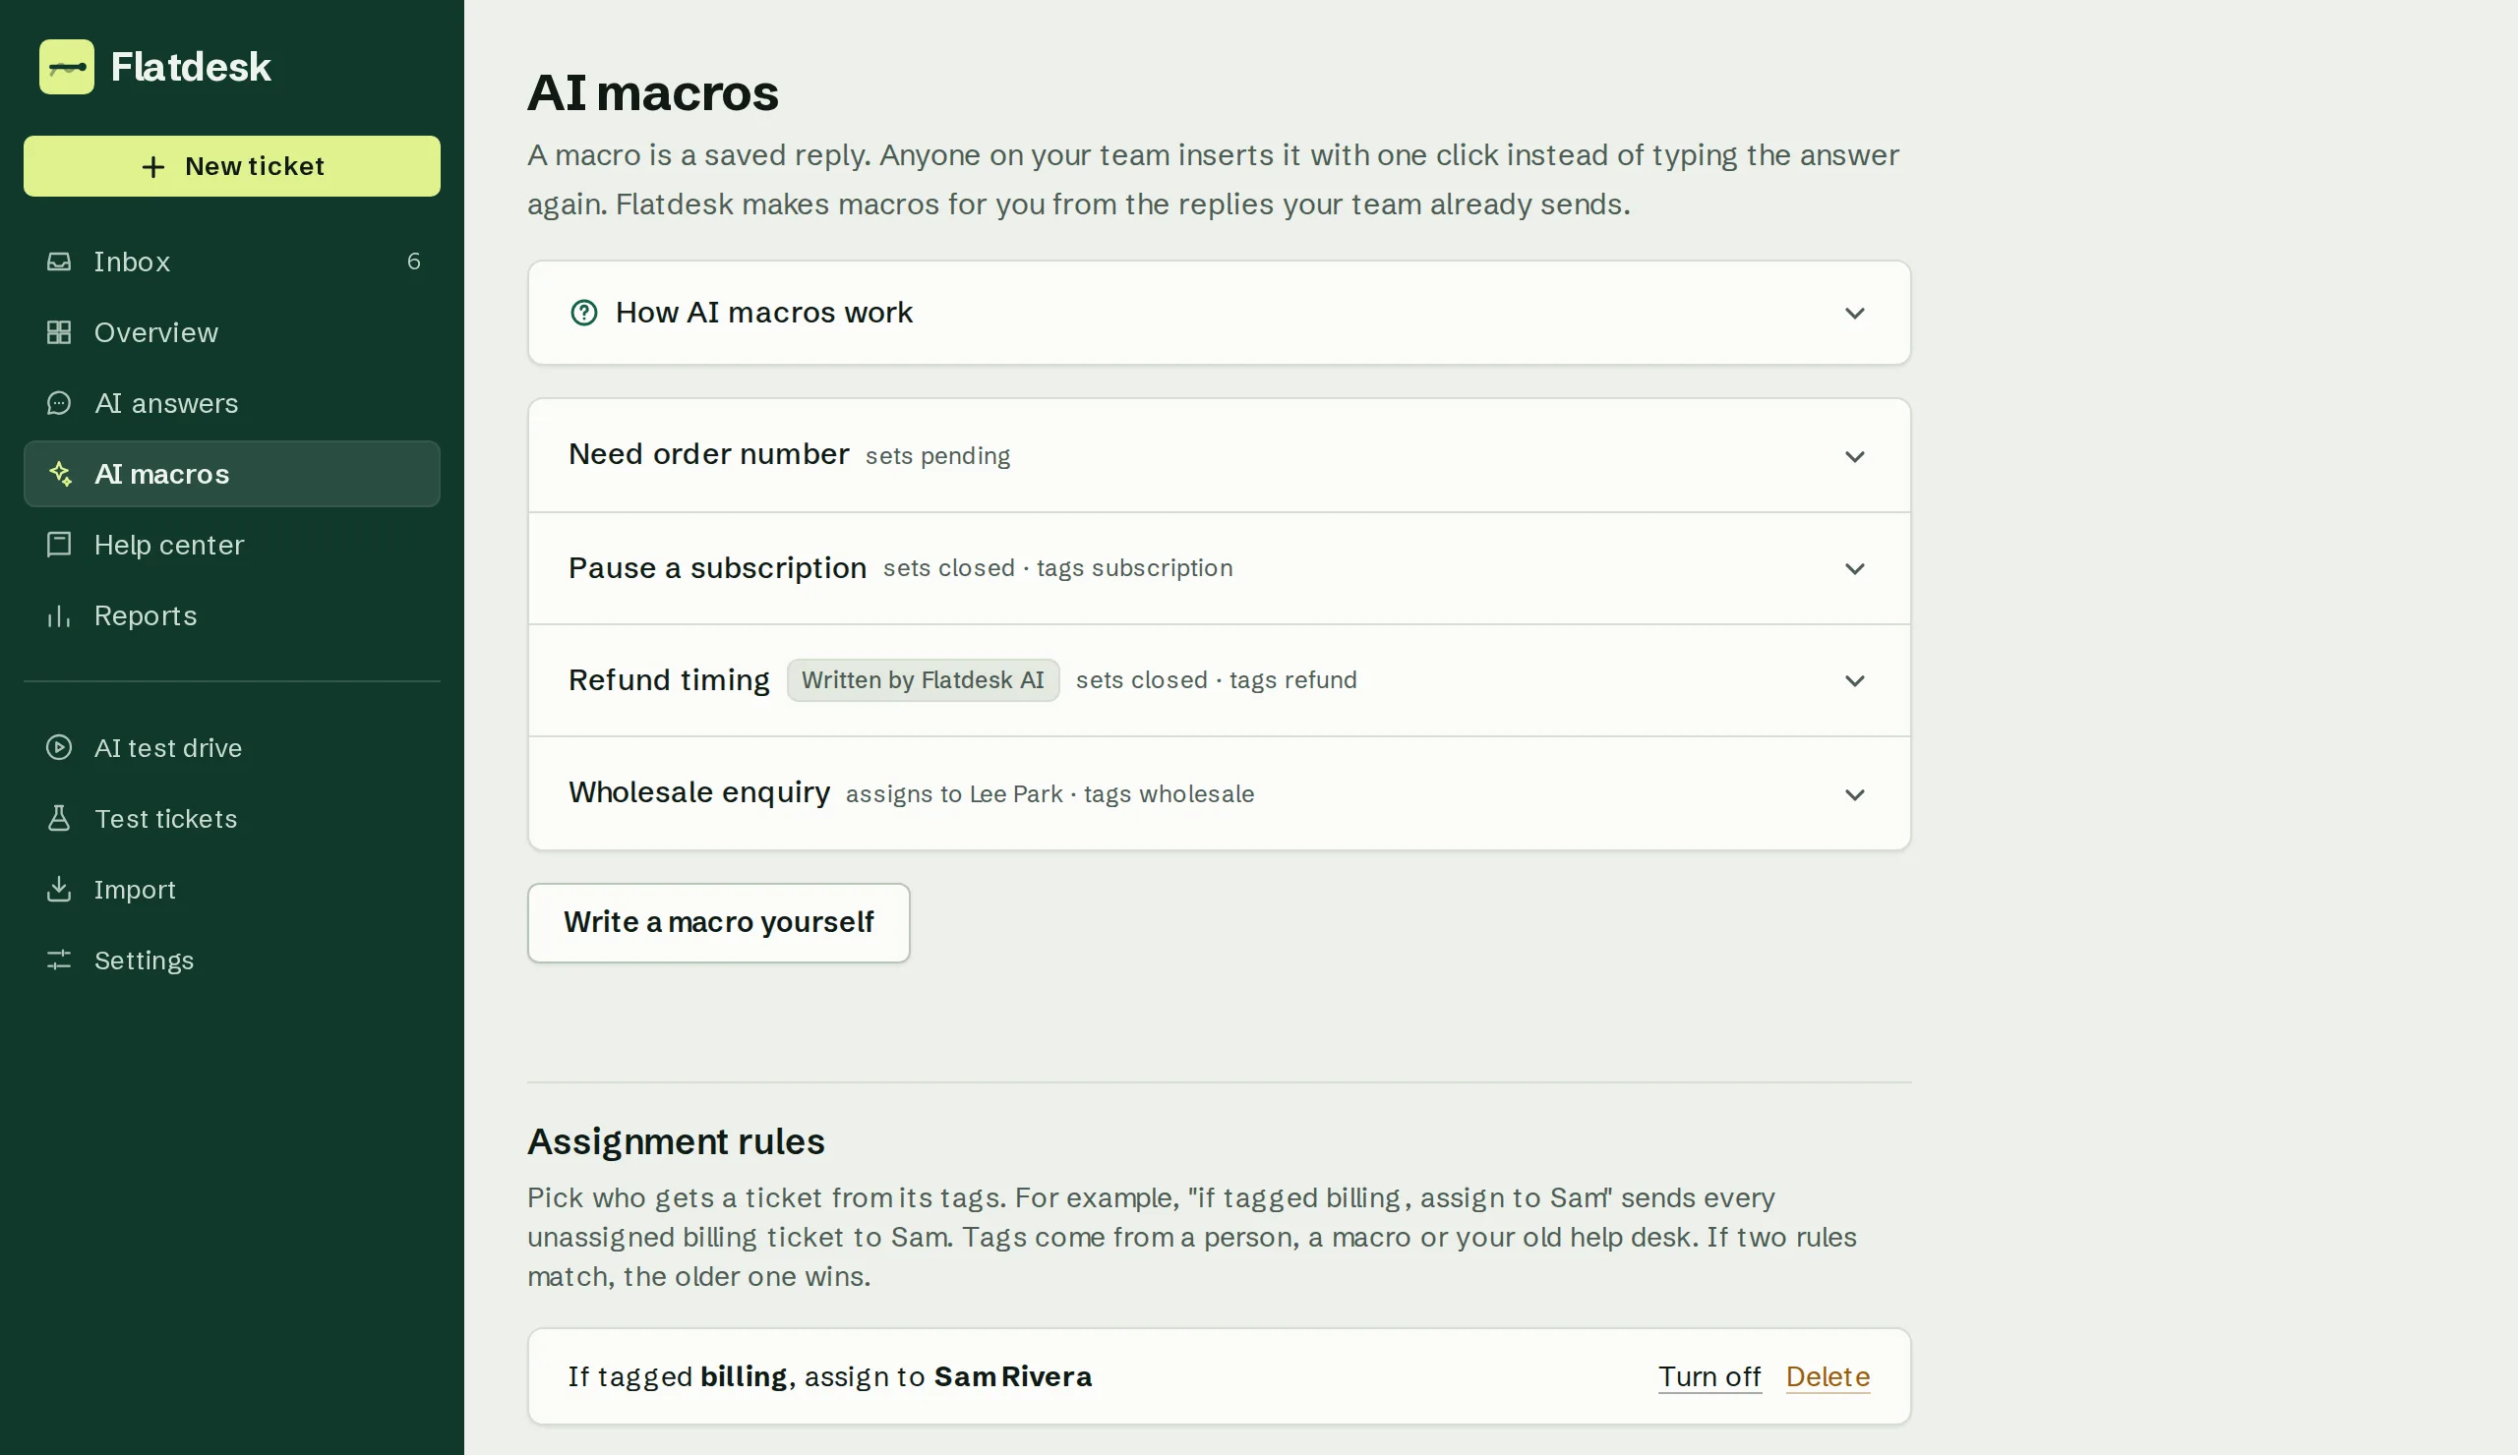The image size is (2518, 1455).
Task: Click the Overview grid icon
Action: click(x=59, y=332)
